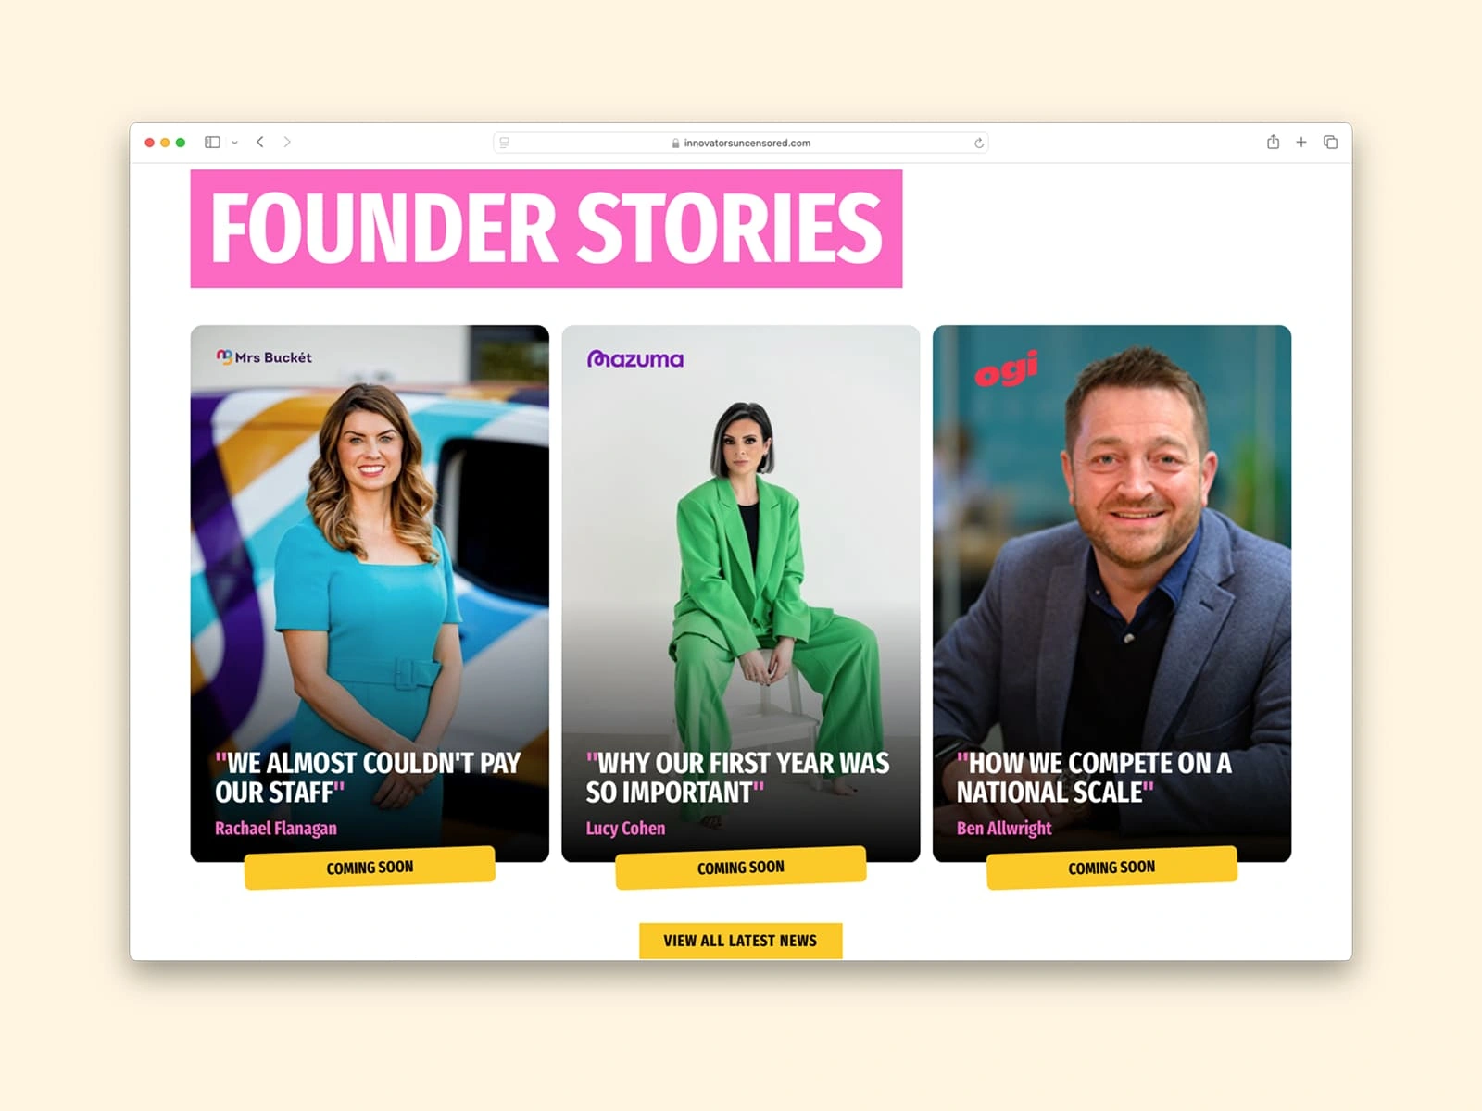Click Coming Soon under Rachael Flanagan

pos(370,868)
